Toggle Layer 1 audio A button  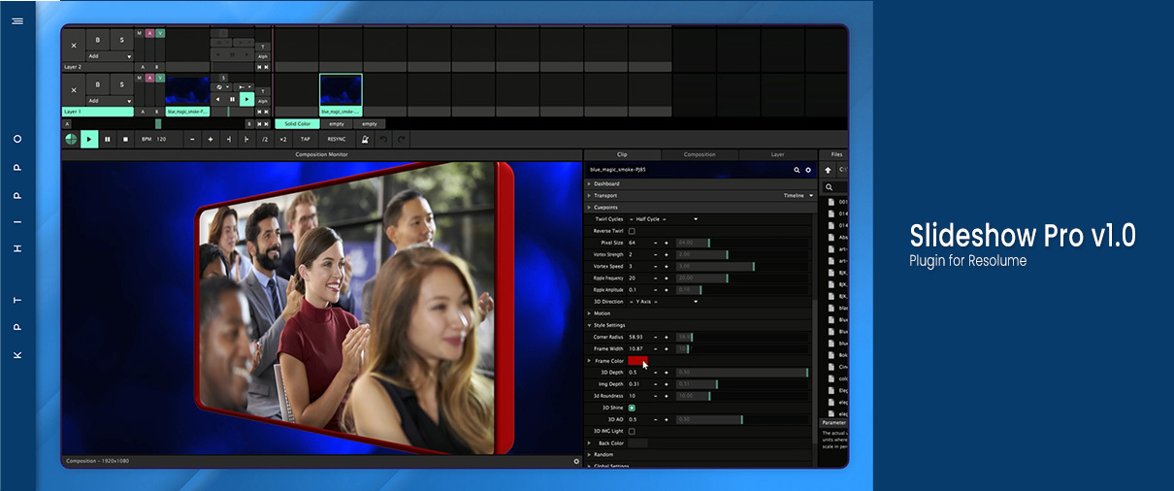click(x=149, y=78)
